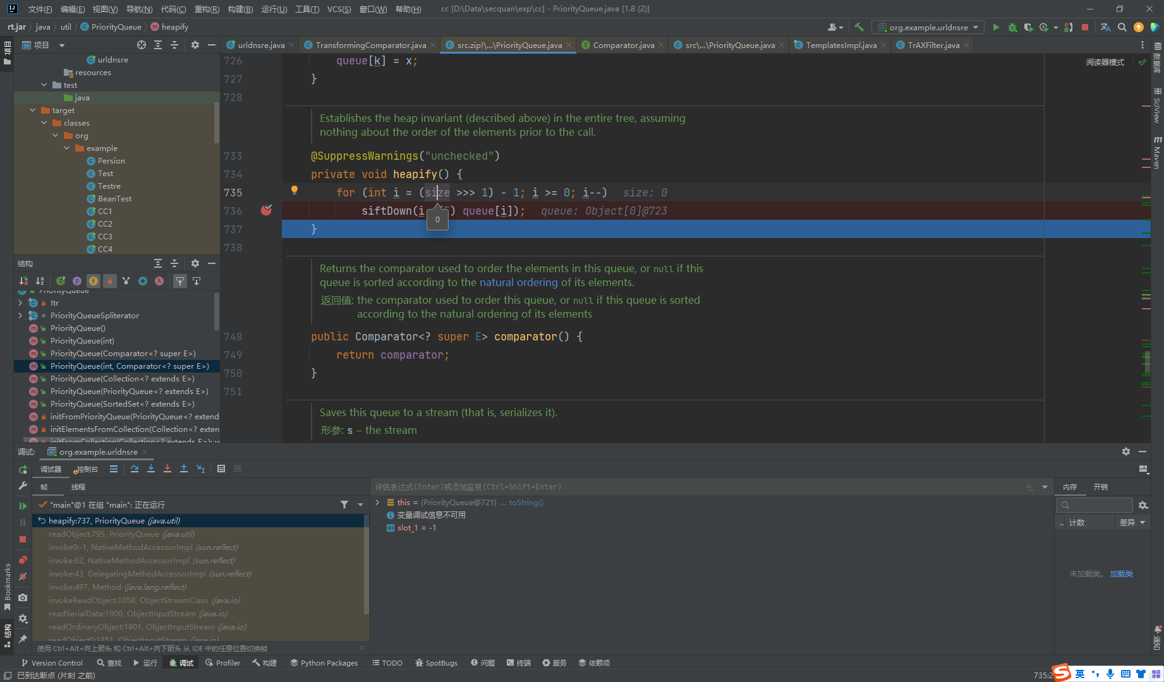Screen dimensions: 1164x682
Task: Close the TrAXFilter.java tab
Action: click(966, 45)
